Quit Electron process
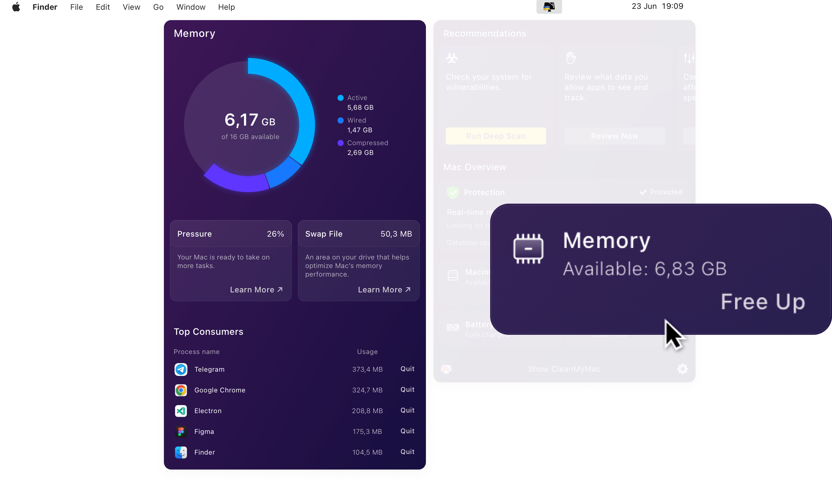The image size is (832, 486). [407, 410]
